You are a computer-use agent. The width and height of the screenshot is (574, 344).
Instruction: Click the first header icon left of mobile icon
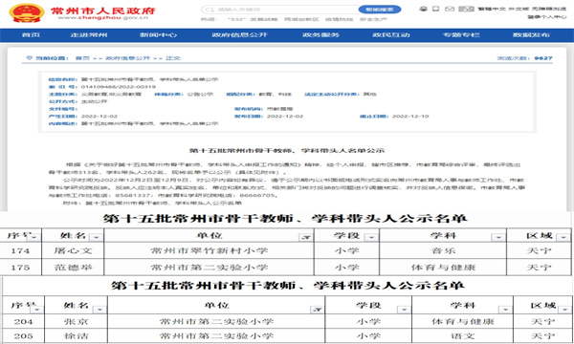click(x=423, y=9)
